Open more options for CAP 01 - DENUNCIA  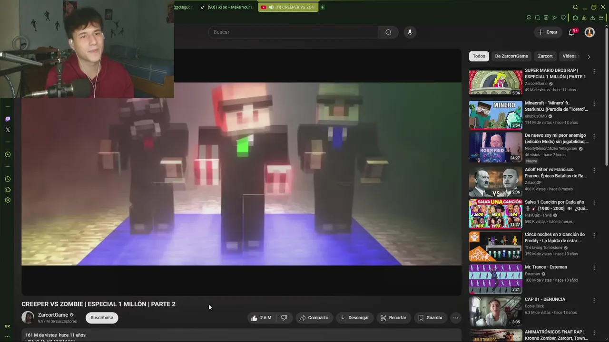tap(594, 300)
